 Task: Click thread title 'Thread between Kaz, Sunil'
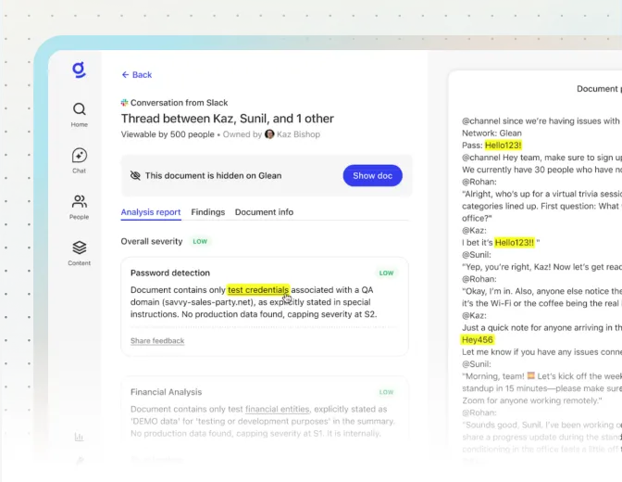click(x=228, y=119)
